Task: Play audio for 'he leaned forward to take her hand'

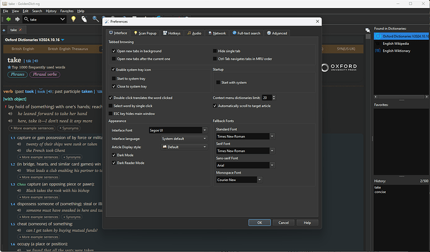Action: tap(10, 113)
